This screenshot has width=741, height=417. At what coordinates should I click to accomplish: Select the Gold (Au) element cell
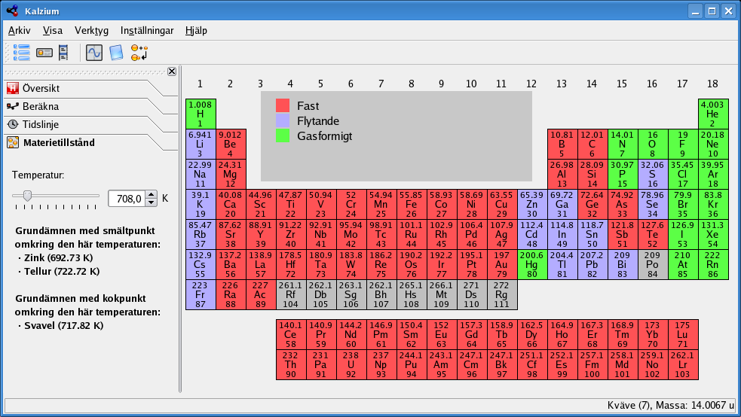tap(502, 264)
